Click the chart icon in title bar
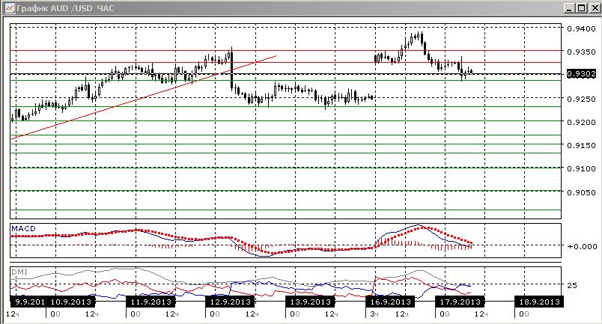The image size is (602, 324). click(9, 7)
